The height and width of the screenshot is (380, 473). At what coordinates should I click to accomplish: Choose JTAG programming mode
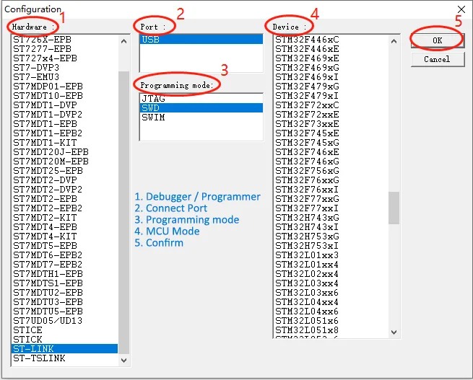(201, 99)
